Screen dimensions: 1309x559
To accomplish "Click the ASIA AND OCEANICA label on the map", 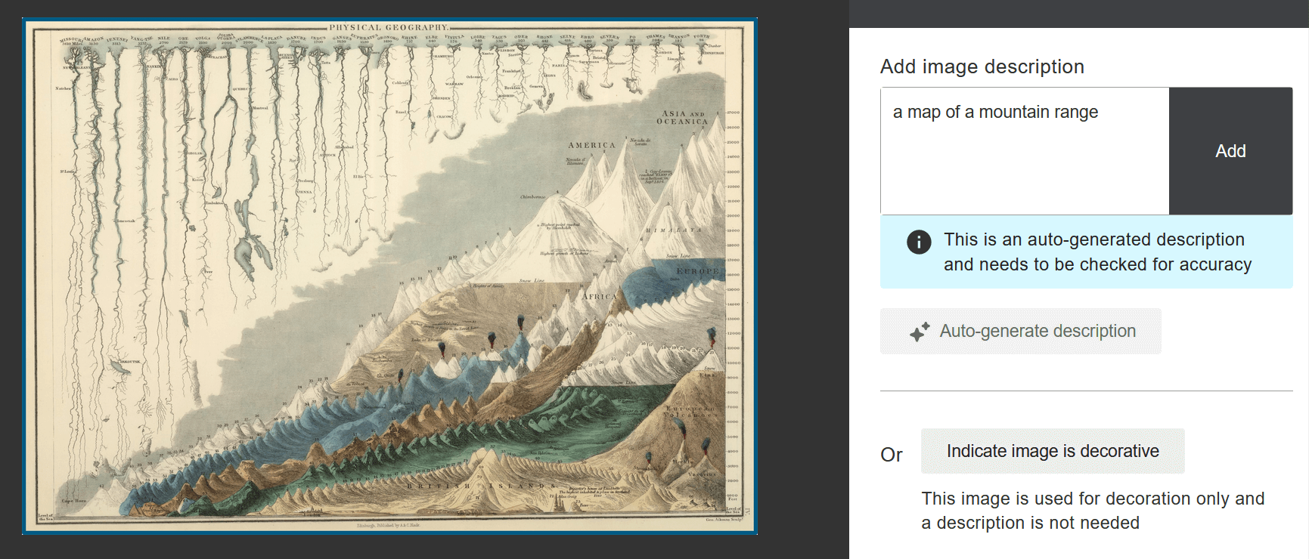I will pos(682,117).
